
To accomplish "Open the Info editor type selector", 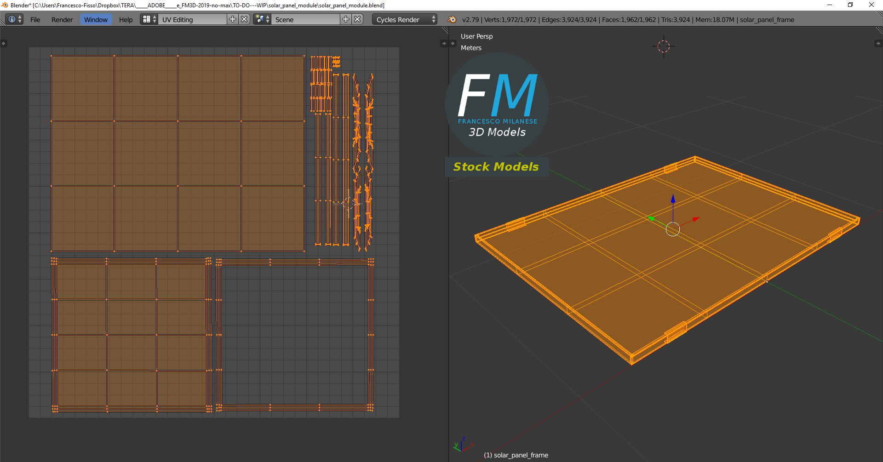I will (x=15, y=19).
